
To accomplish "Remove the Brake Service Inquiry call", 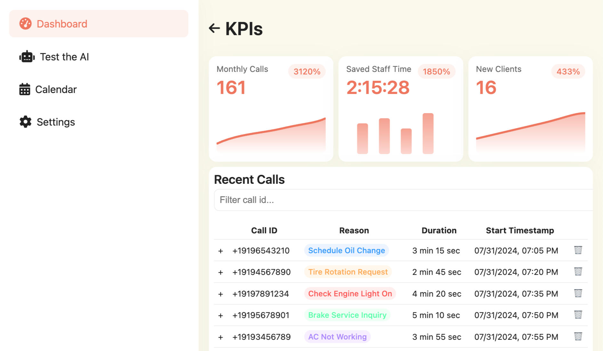I will pyautogui.click(x=578, y=315).
